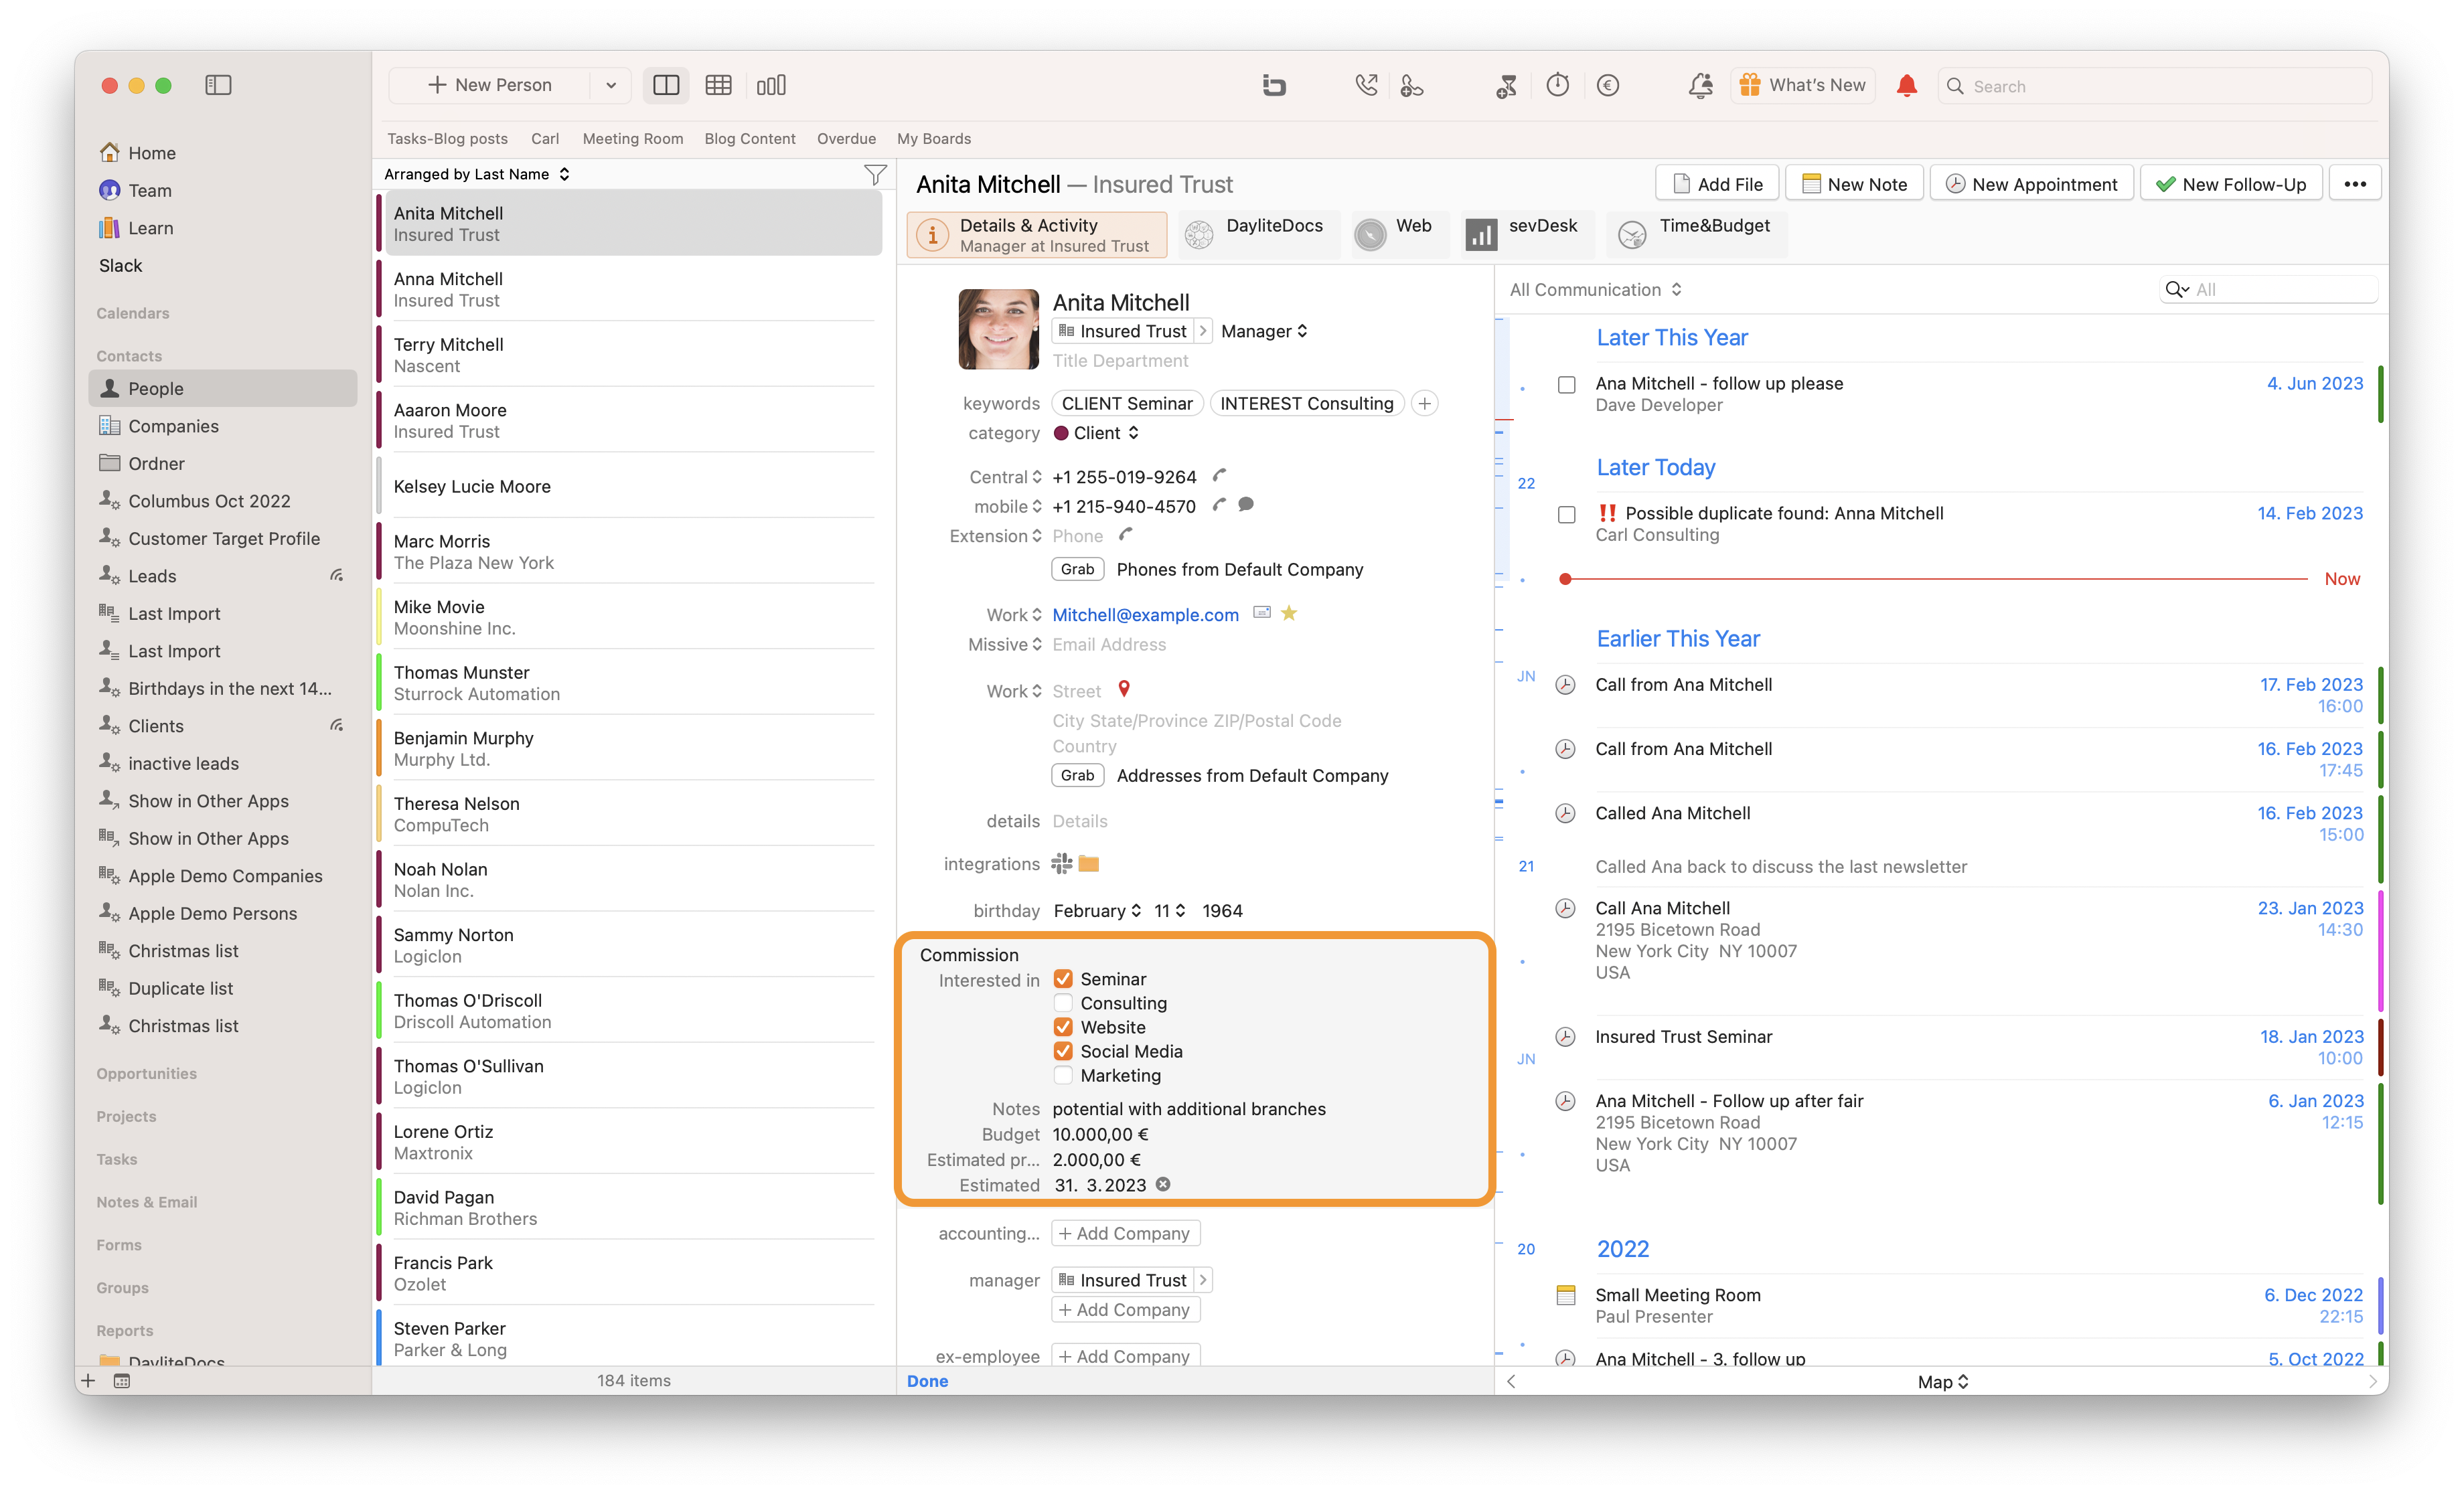Switch to table view layout
Viewport: 2464px width, 1494px height.
pos(718,85)
